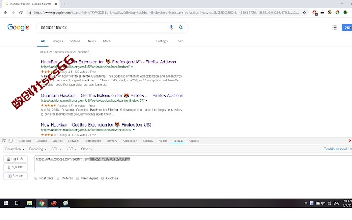Click the Execute button in HackBar
Viewport: 352px width, 220px height.
[x=15, y=176]
